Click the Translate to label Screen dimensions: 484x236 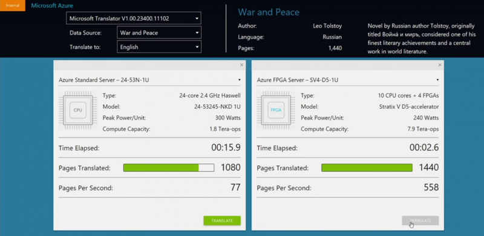[85, 47]
